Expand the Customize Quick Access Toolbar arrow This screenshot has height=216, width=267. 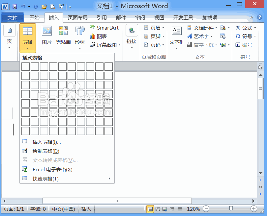(x=70, y=7)
